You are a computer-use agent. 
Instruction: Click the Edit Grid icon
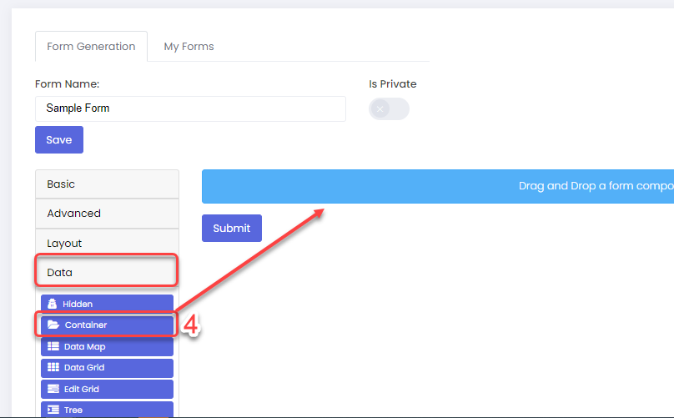[x=53, y=389]
